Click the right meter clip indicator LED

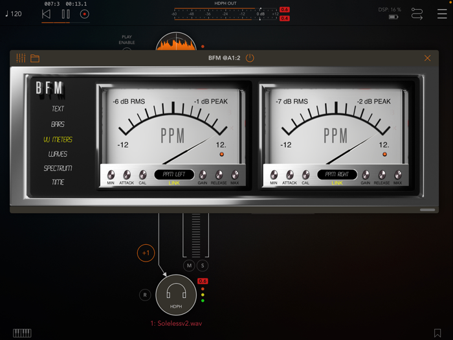click(384, 154)
